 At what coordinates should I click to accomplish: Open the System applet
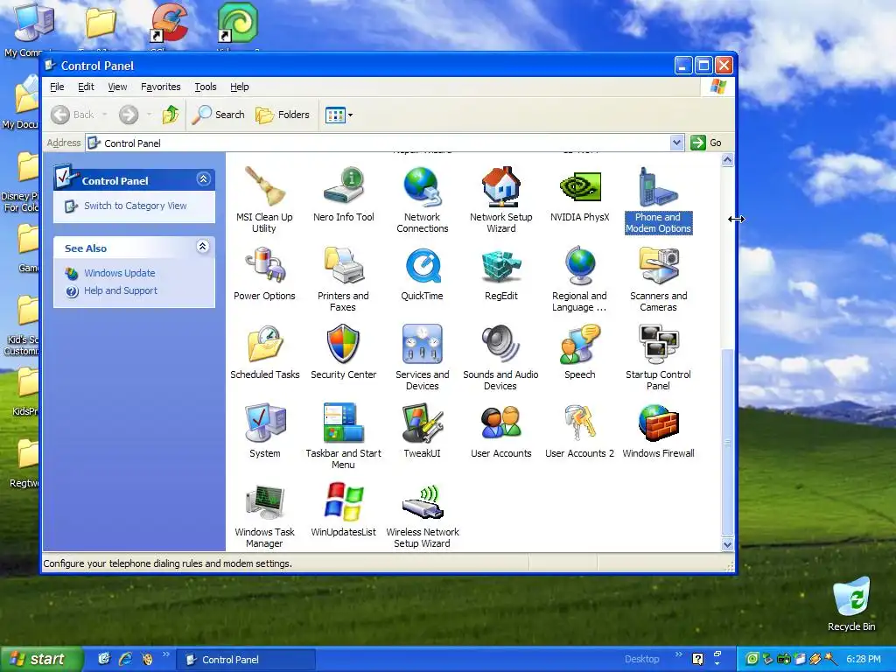tap(264, 430)
